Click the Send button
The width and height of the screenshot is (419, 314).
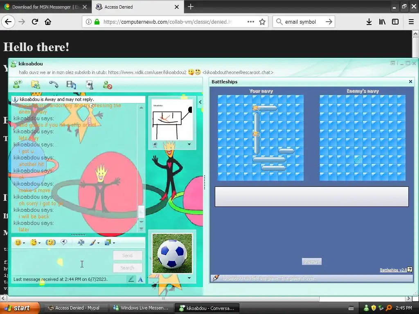point(128,256)
